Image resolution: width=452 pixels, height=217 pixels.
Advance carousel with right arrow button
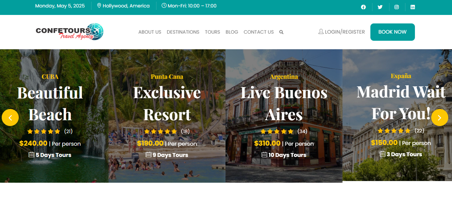click(439, 117)
